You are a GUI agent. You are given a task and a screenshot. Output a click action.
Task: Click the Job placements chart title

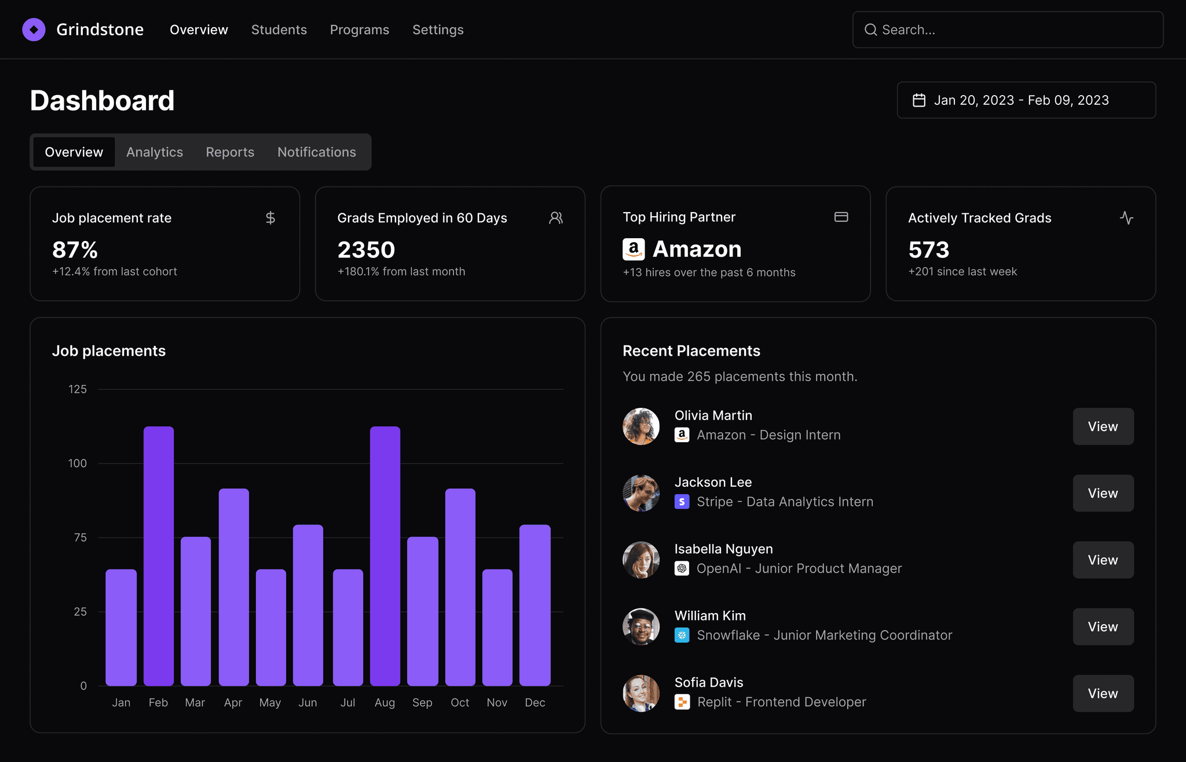(109, 351)
